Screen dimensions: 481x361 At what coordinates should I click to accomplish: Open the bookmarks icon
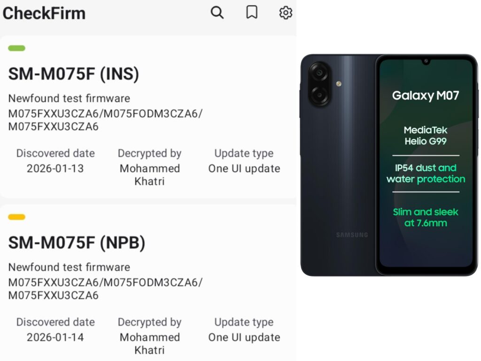[x=252, y=13]
